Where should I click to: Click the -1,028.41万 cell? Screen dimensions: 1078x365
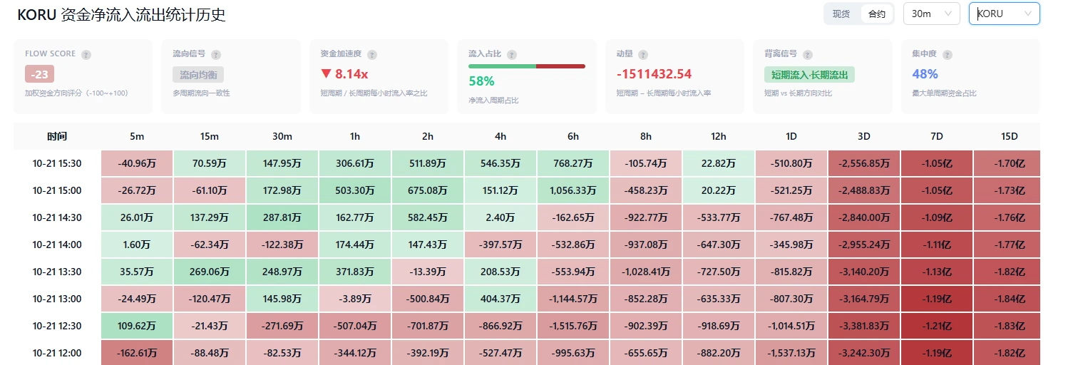(x=646, y=272)
